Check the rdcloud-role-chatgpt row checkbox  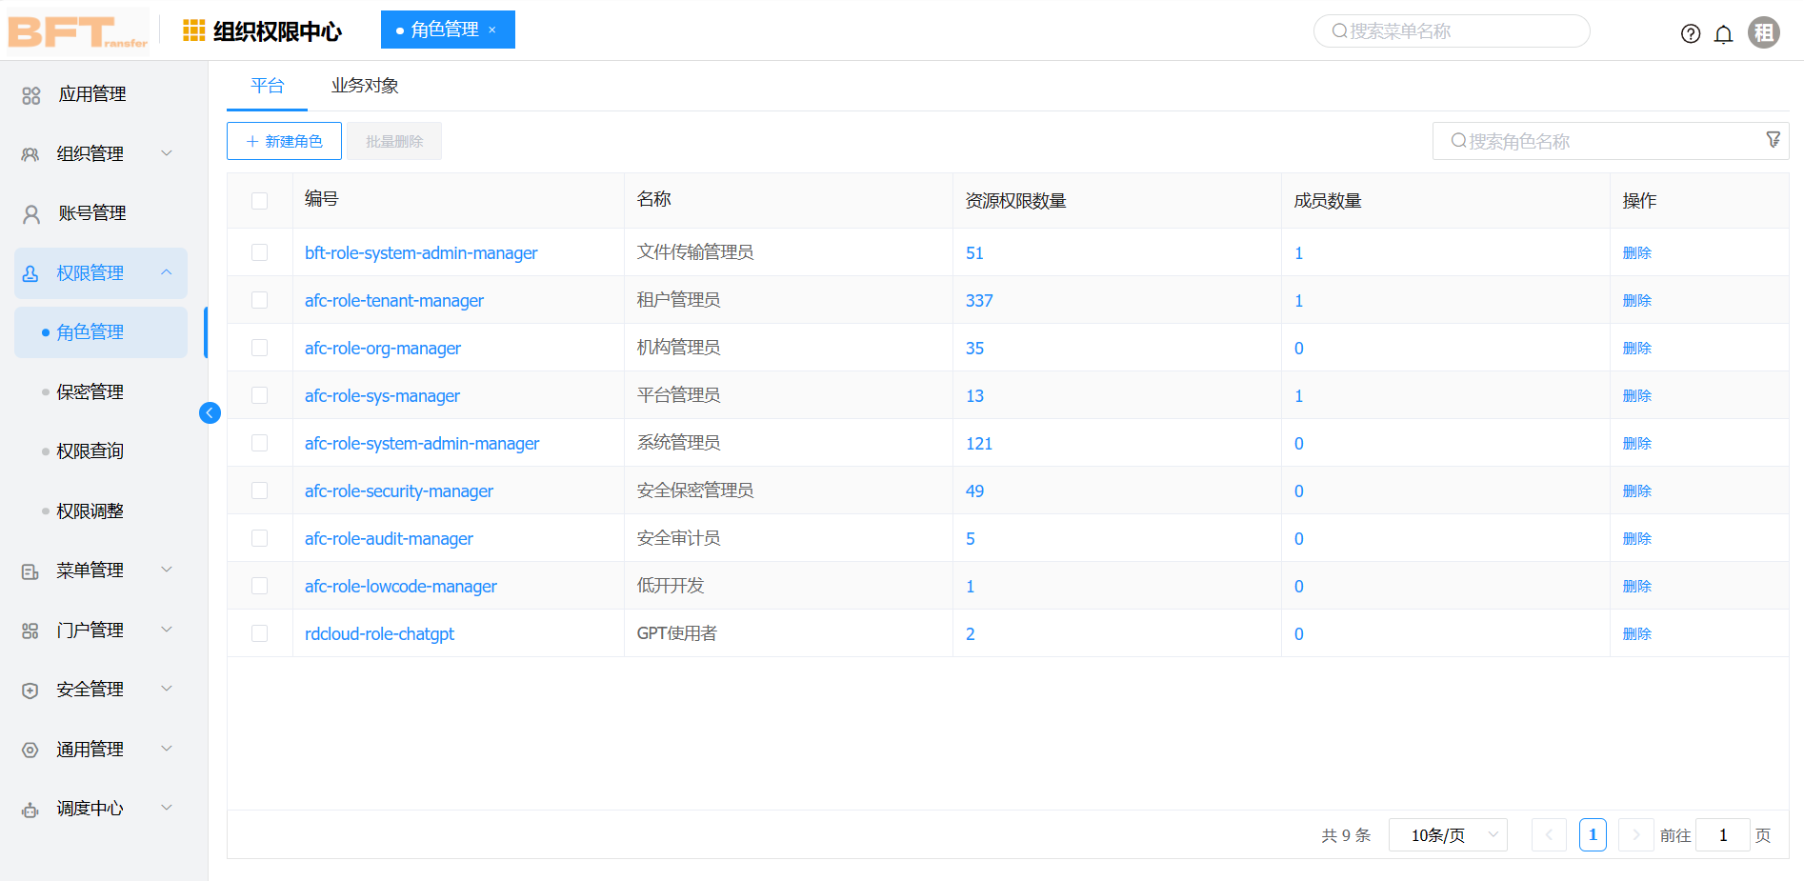tap(260, 632)
